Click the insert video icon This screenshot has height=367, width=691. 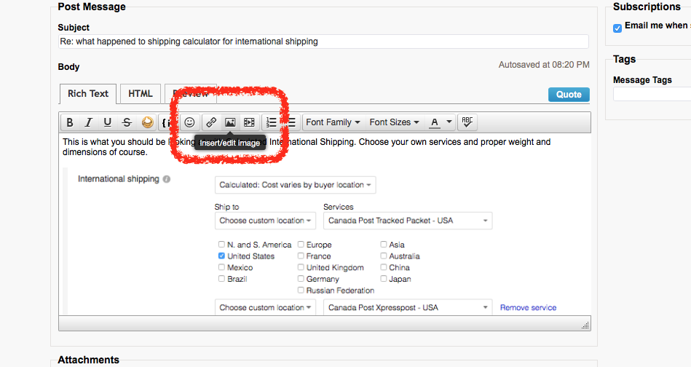(249, 122)
